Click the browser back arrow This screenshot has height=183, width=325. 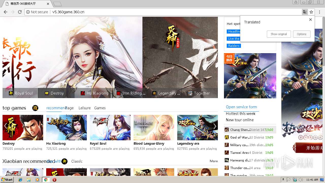[x=6, y=12]
